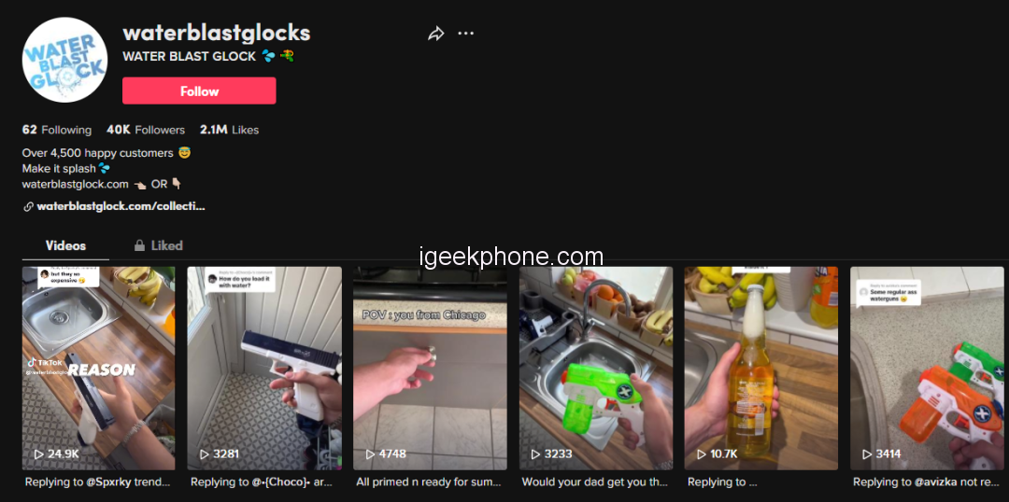Screen dimensions: 1009x502
Task: Open the green water gun sink video
Action: [x=596, y=369]
